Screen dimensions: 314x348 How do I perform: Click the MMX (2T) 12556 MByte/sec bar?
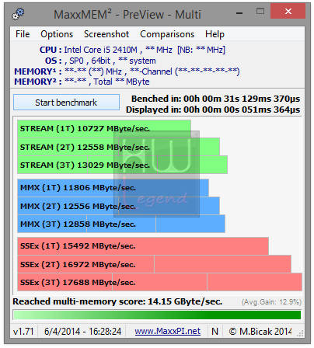(x=118, y=206)
